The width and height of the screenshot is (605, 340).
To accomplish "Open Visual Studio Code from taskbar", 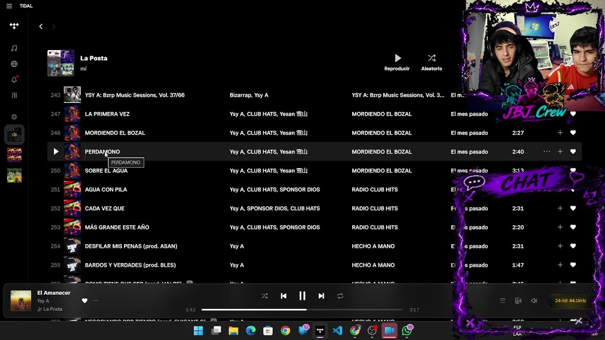I will tap(337, 331).
